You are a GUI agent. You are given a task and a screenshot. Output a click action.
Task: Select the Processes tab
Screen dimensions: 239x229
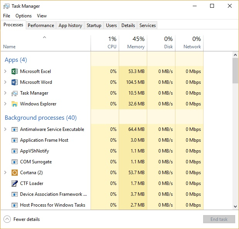pyautogui.click(x=13, y=25)
